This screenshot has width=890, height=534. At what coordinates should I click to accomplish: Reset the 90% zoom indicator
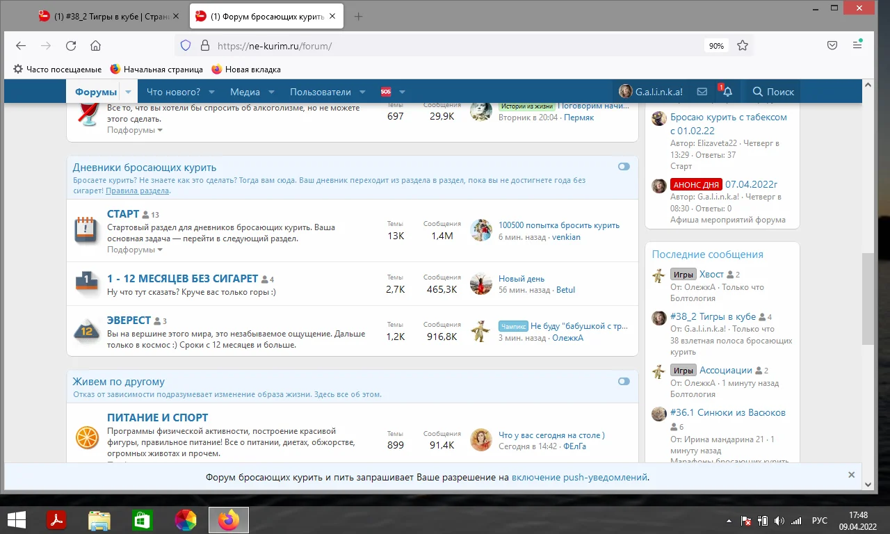pyautogui.click(x=716, y=46)
